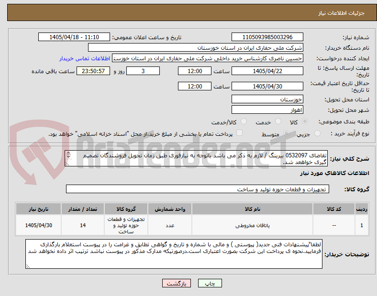
Task: Select the جزیی purchase type radio
Action: 317,133
